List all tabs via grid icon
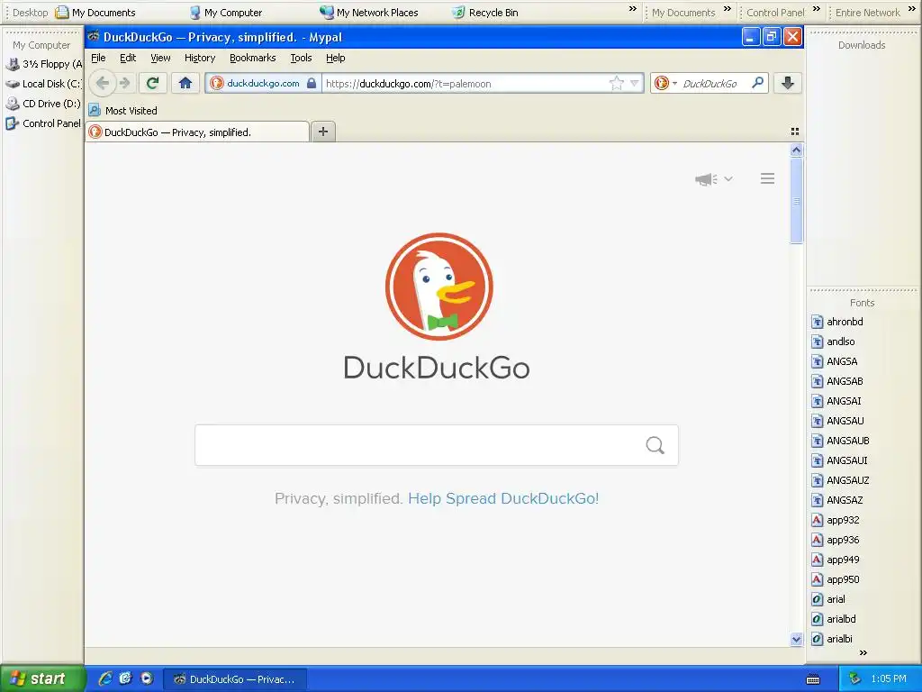This screenshot has height=692, width=922. point(795,132)
